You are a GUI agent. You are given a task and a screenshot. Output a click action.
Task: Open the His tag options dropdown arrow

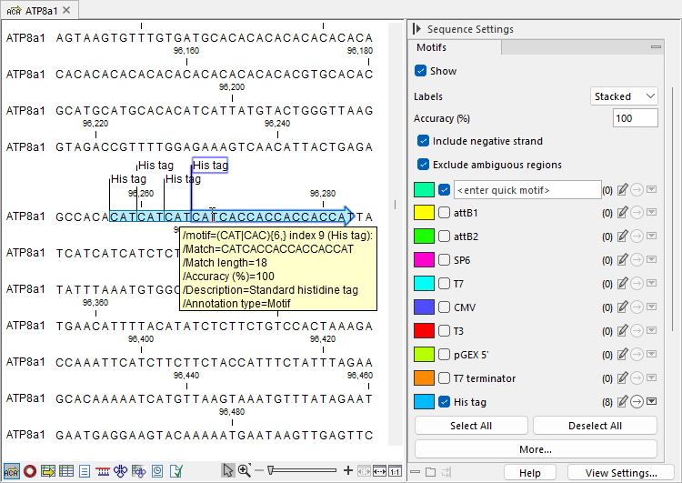pyautogui.click(x=651, y=402)
